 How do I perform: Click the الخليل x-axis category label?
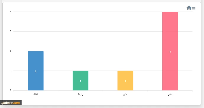pos(36,94)
